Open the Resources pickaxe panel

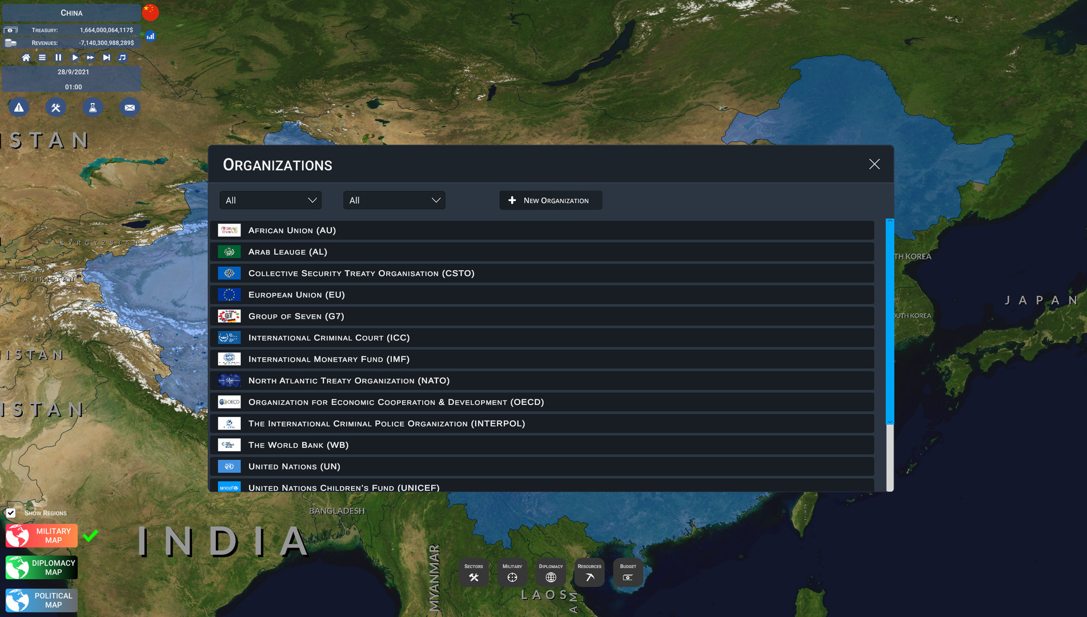tap(589, 572)
